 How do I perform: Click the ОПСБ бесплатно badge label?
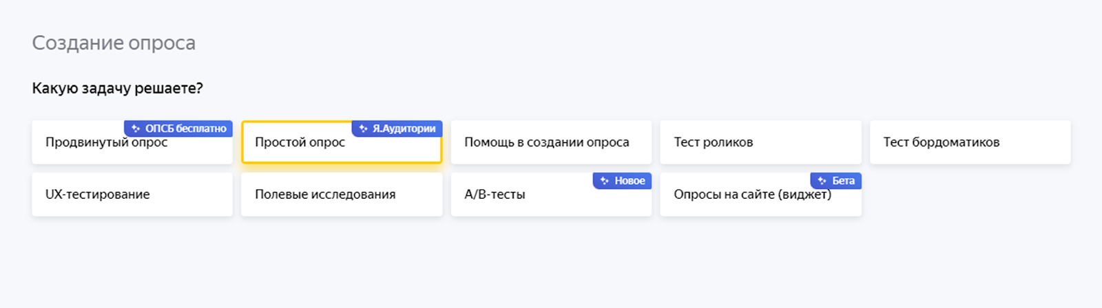[x=185, y=129]
